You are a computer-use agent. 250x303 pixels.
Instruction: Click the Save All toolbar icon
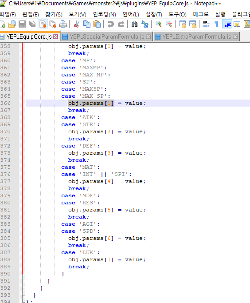[x=32, y=24]
